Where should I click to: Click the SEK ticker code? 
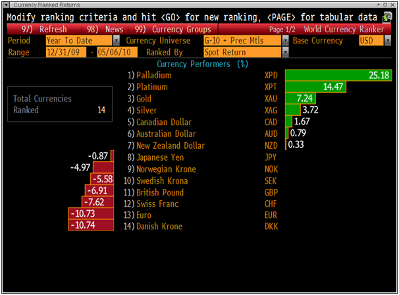coord(271,180)
